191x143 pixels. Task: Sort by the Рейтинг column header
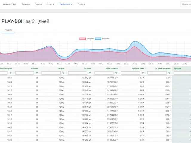point(35,69)
